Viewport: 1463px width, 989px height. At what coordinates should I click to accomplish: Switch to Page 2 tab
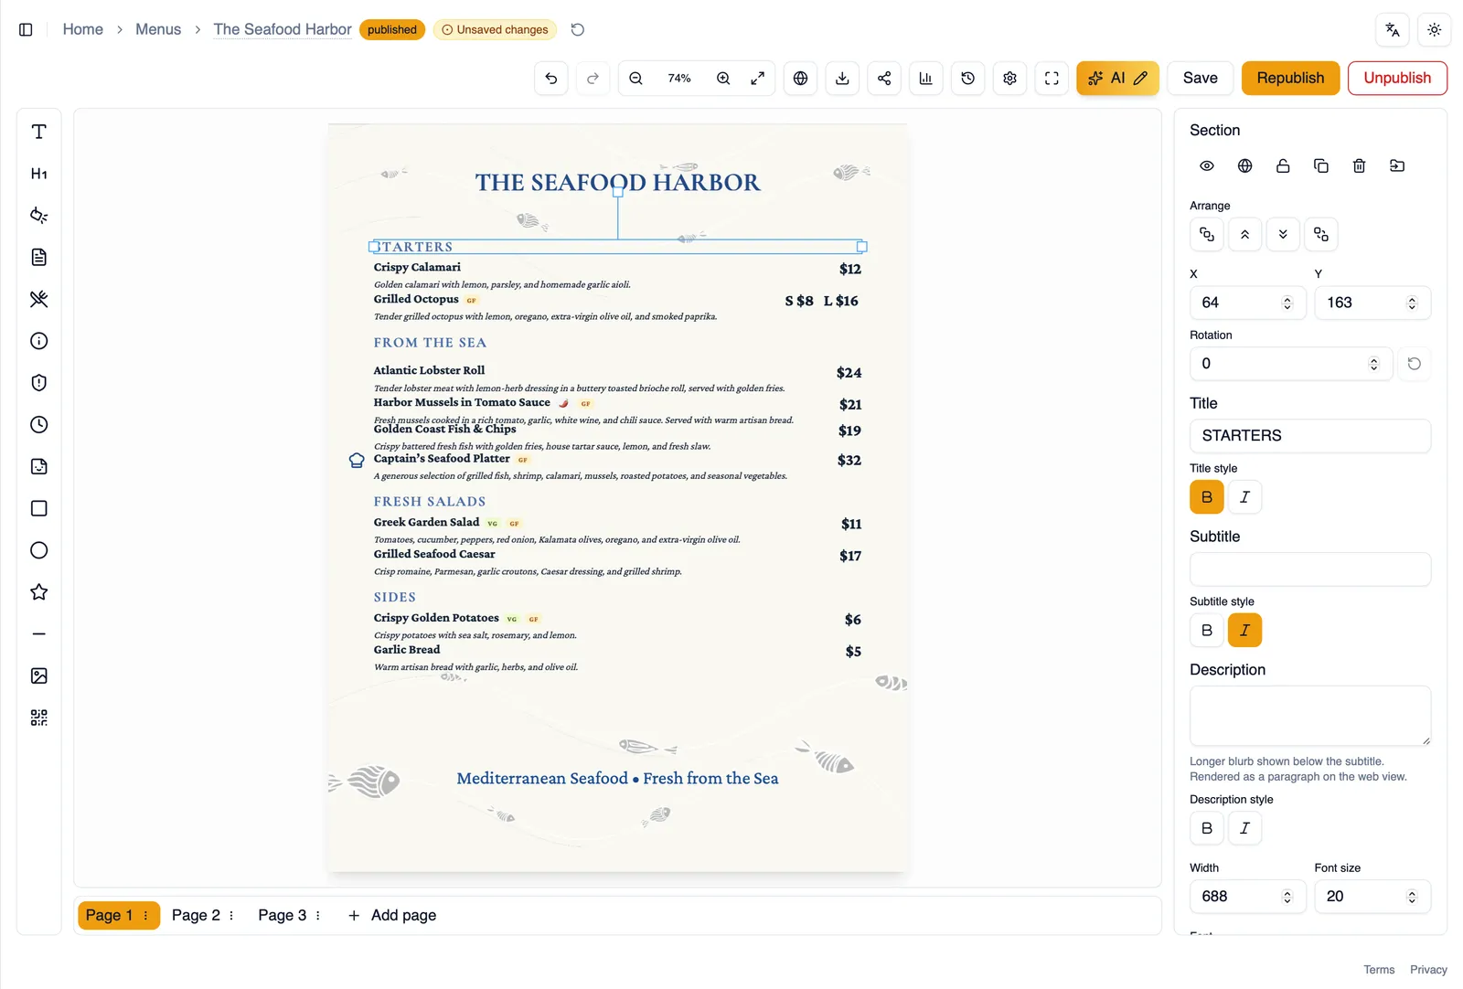coord(196,915)
